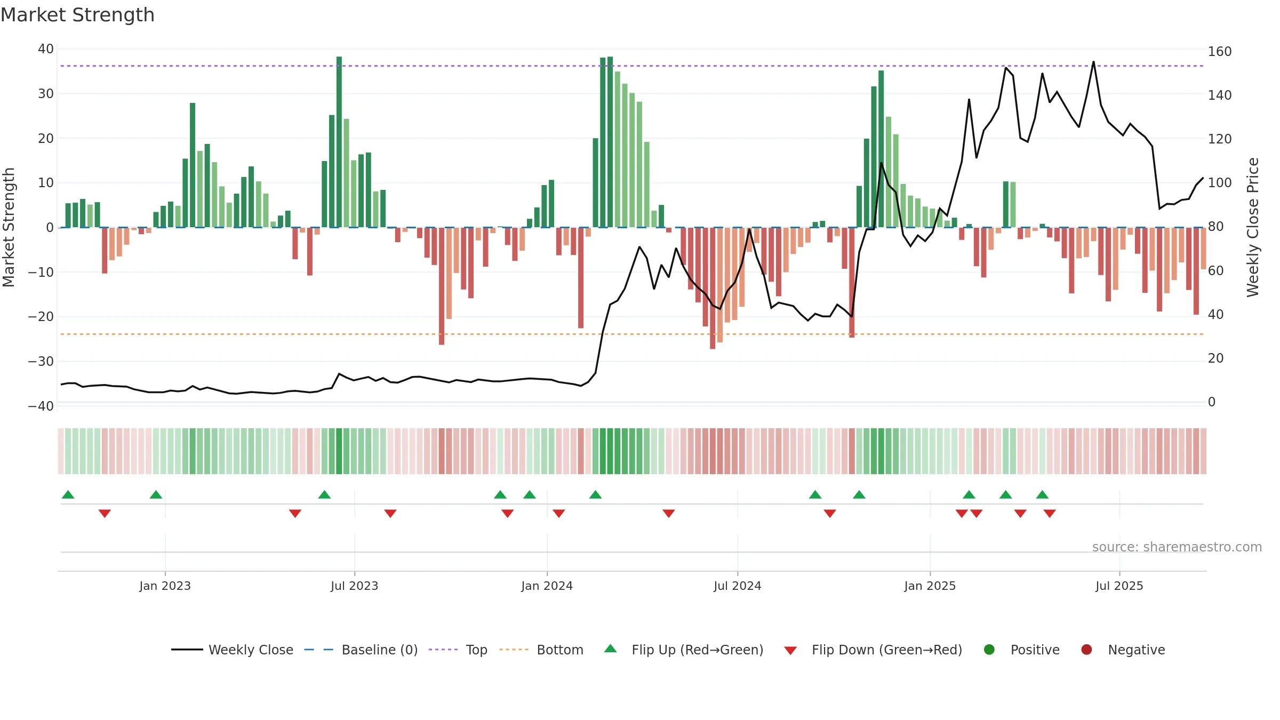The width and height of the screenshot is (1280, 720).
Task: Click the red Negative circle in legend
Action: [1086, 650]
